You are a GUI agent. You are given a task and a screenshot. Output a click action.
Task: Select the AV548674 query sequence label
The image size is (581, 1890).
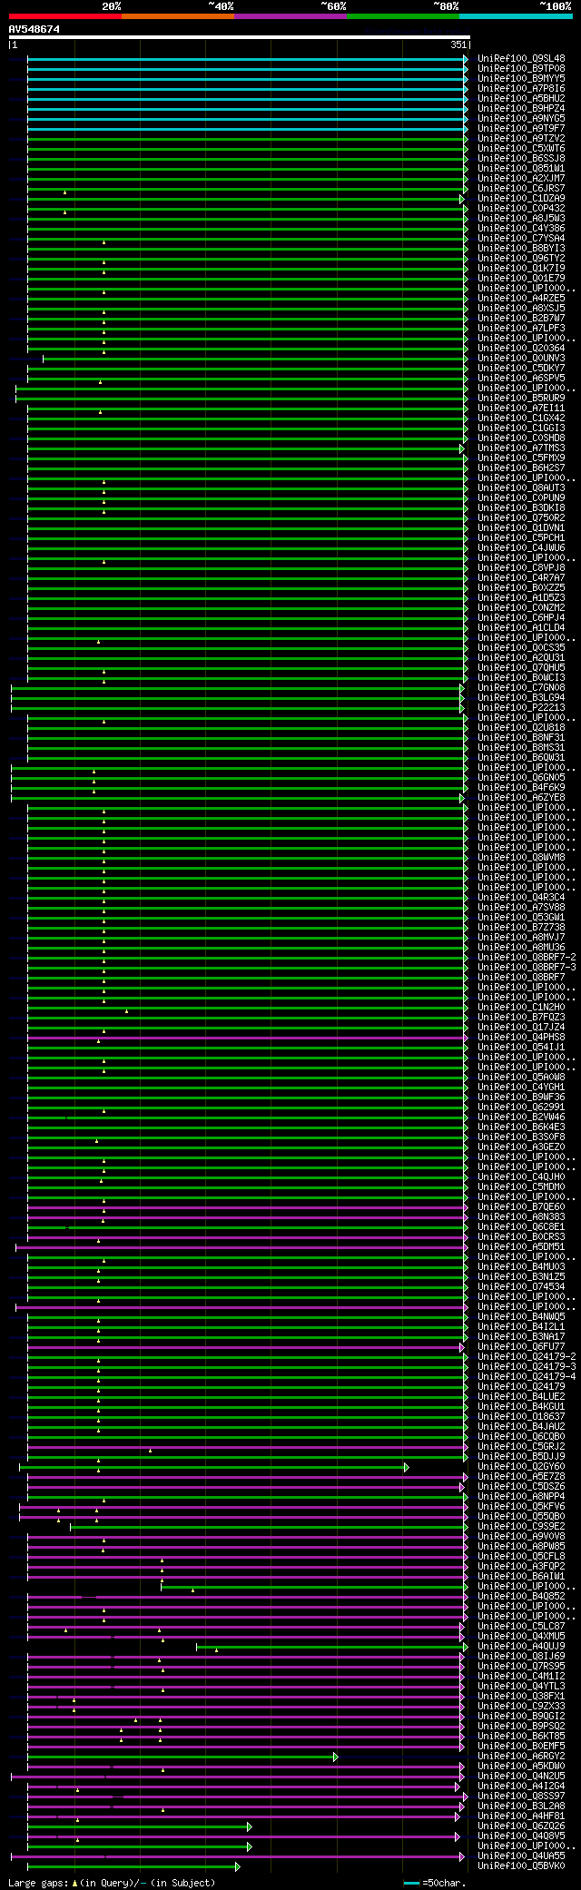pyautogui.click(x=34, y=29)
